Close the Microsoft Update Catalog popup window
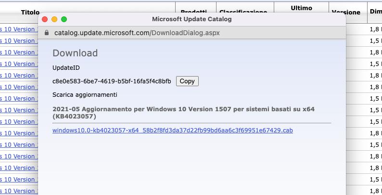Image resolution: width=382 pixels, height=195 pixels. tap(45, 19)
